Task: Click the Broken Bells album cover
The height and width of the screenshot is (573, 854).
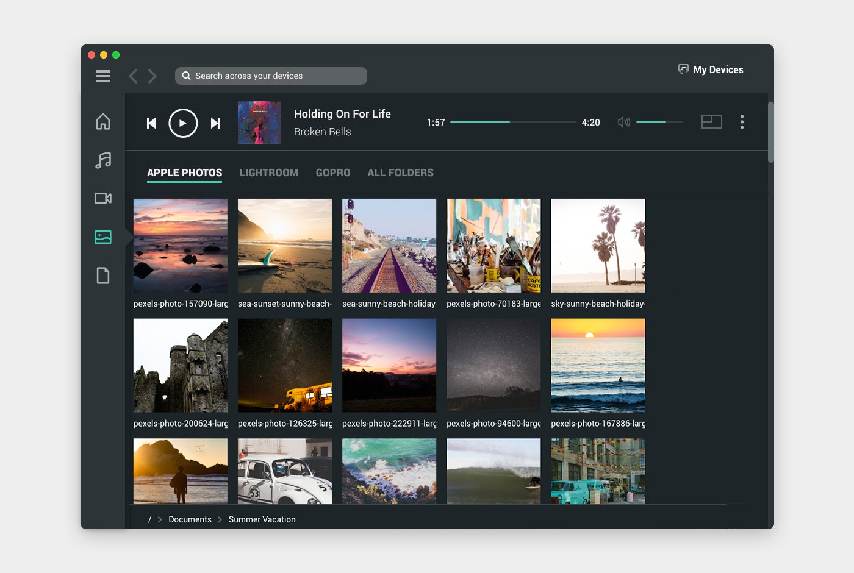Action: coord(259,123)
